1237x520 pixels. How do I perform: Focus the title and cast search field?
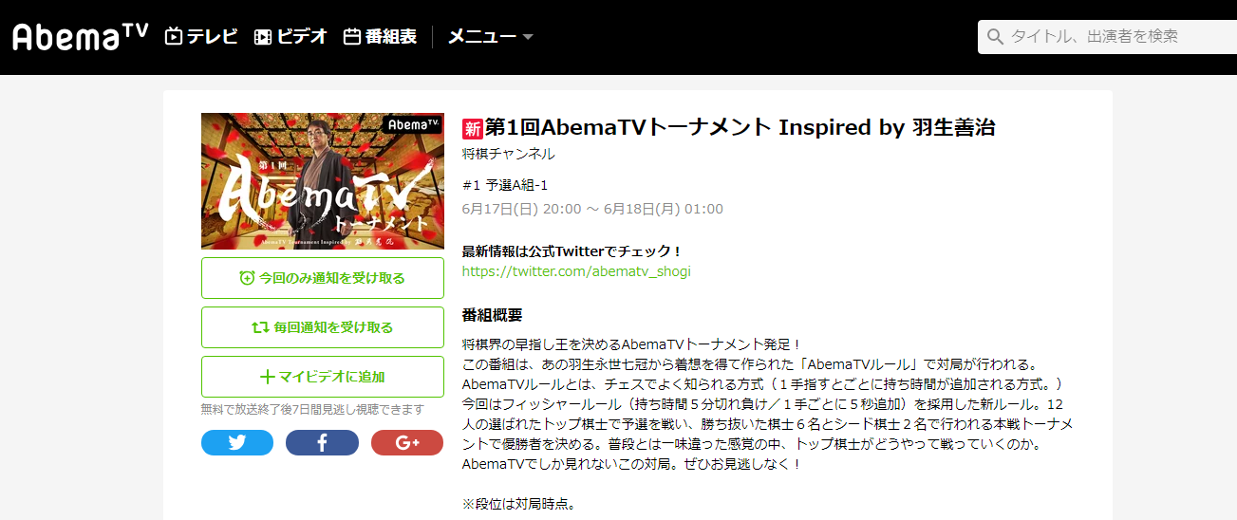click(x=1107, y=37)
